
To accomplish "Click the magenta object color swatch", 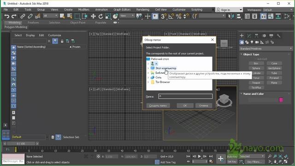I will (x=281, y=100).
